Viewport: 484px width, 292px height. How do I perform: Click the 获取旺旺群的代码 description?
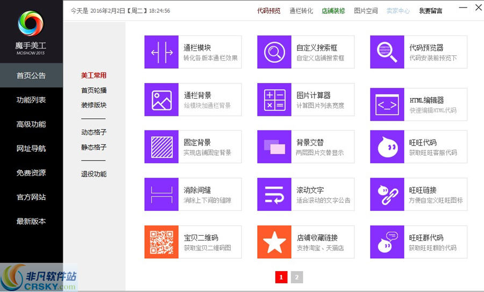tap(433, 248)
